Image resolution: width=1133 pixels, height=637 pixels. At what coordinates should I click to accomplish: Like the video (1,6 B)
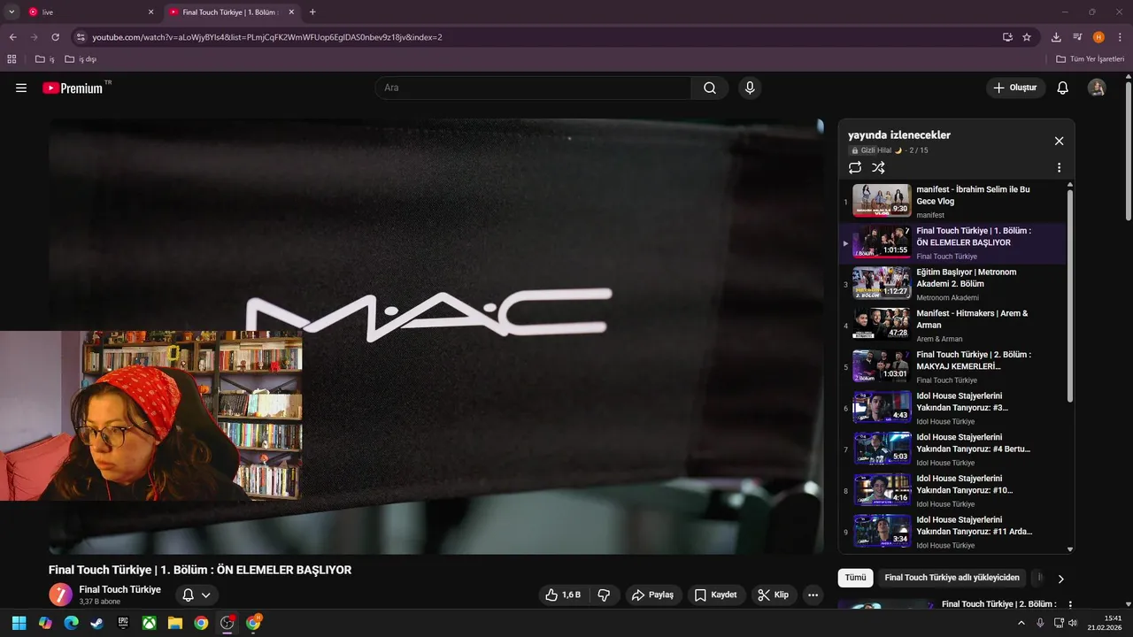(x=564, y=595)
